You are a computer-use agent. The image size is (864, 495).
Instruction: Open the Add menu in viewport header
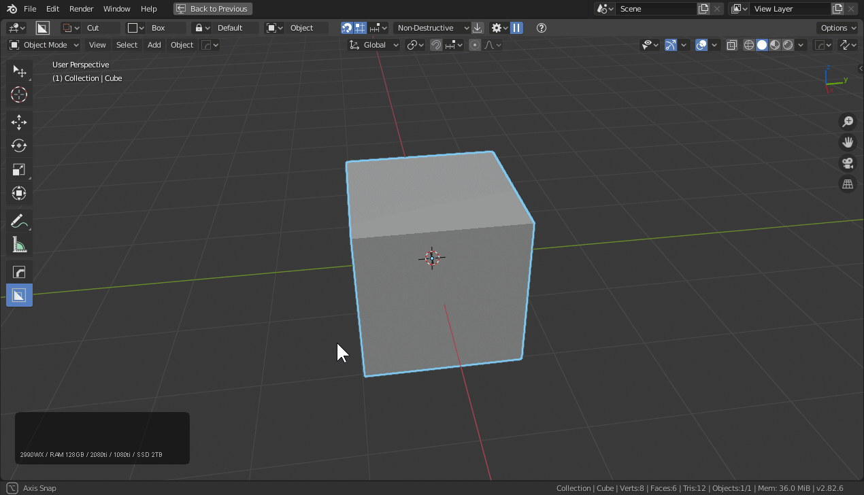click(x=154, y=45)
